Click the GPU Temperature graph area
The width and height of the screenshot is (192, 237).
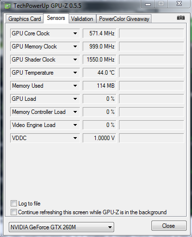click(151, 73)
